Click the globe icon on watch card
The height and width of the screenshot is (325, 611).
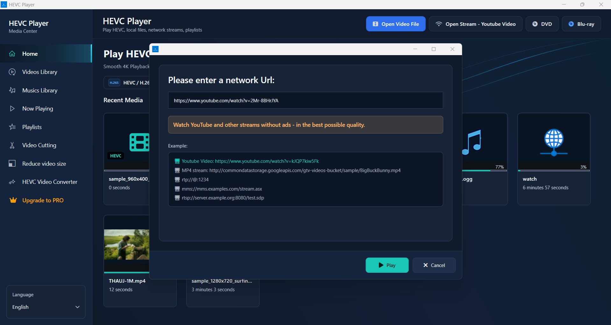pos(554,142)
